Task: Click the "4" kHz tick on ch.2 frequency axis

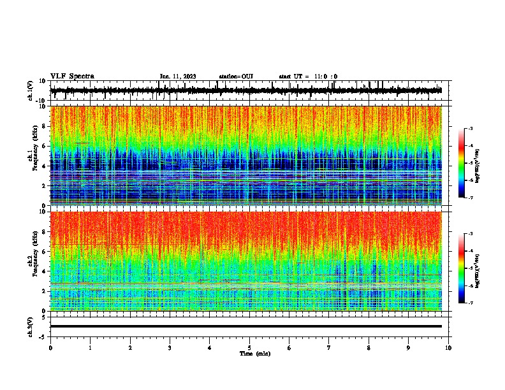Action: tap(45, 271)
